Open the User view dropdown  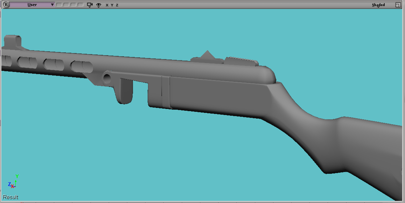[x=32, y=5]
